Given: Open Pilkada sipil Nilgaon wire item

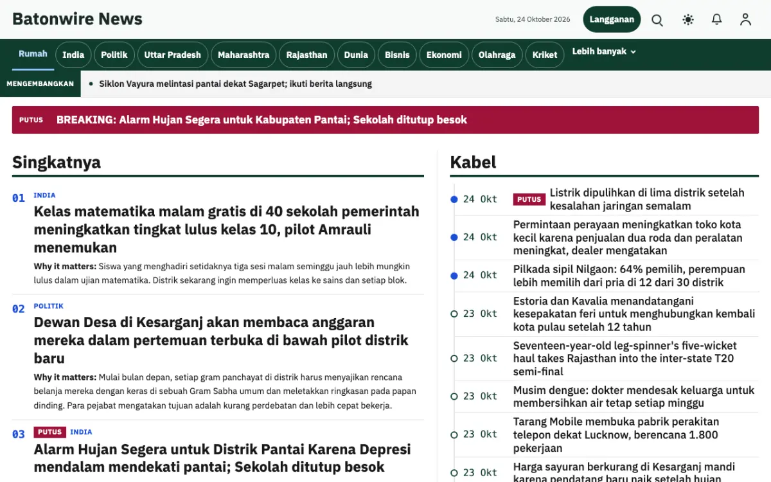Looking at the screenshot, I should click(x=629, y=276).
